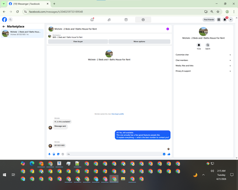Open File Explorer from the taskbar

click(x=123, y=179)
